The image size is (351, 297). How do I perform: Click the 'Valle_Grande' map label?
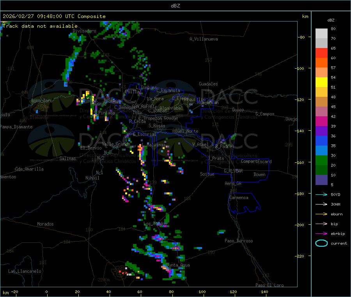(116, 144)
